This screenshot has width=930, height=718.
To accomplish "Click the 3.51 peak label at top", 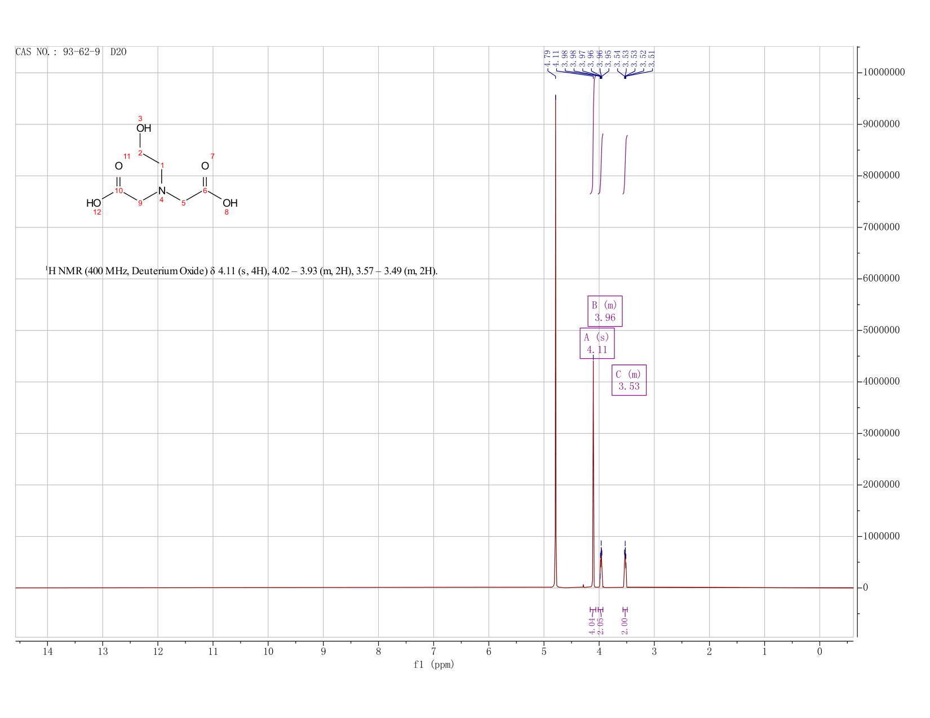I will [652, 59].
